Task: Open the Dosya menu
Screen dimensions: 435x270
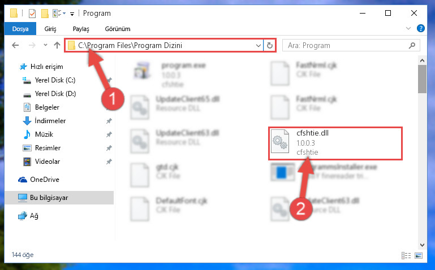Action: point(20,29)
